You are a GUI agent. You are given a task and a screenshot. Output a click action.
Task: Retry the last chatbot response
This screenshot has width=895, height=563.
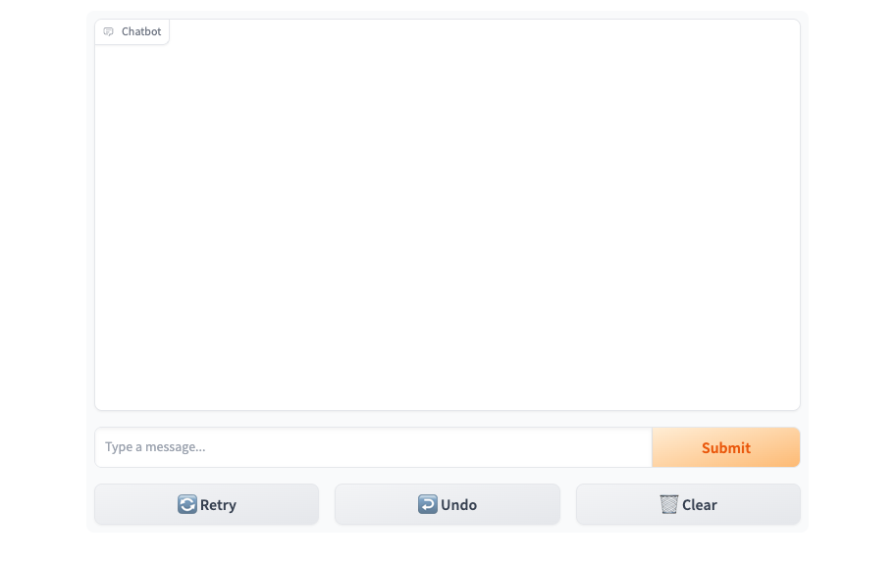click(x=207, y=504)
